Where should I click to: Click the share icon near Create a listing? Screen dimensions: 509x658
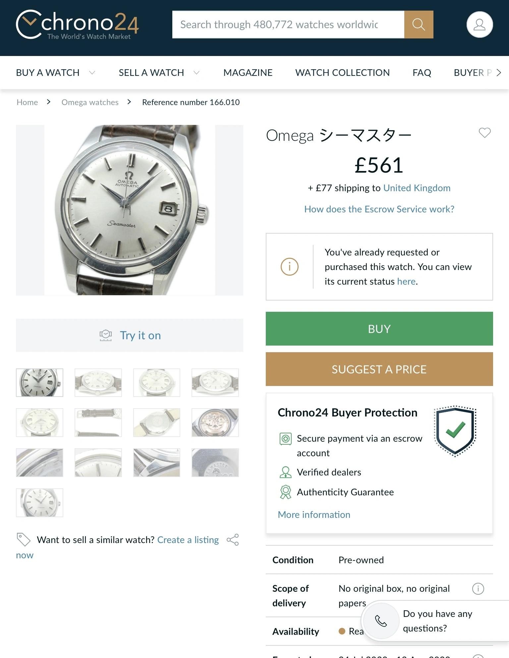point(233,540)
